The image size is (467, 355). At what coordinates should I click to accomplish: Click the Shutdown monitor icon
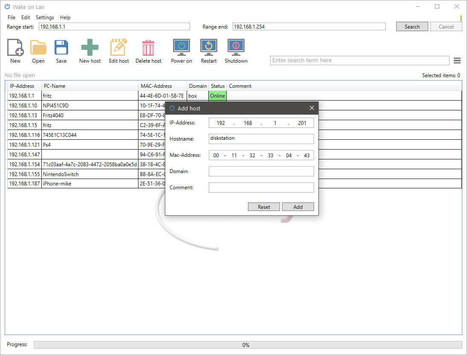click(236, 48)
